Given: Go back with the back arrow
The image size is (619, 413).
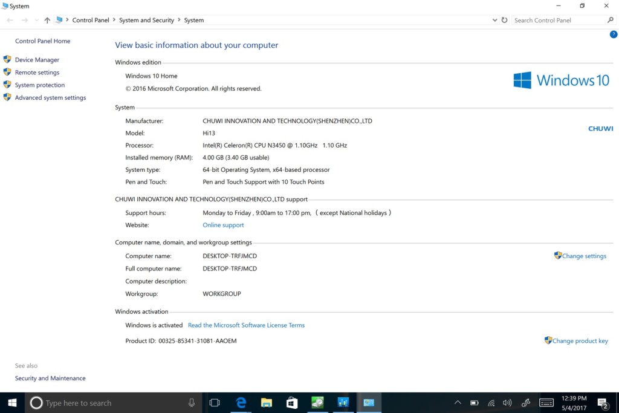Looking at the screenshot, I should [x=10, y=20].
